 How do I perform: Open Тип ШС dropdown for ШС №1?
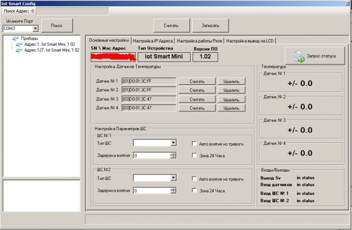click(173, 143)
